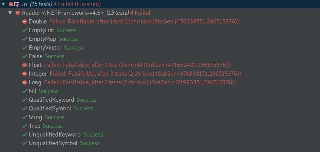The image size is (320, 152).
Task: Select the Sting test result
Action: tap(35, 117)
